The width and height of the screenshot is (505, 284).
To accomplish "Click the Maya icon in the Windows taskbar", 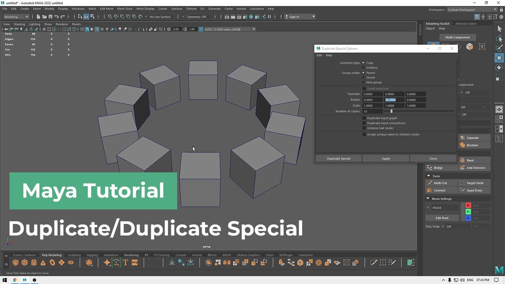I will 24,280.
